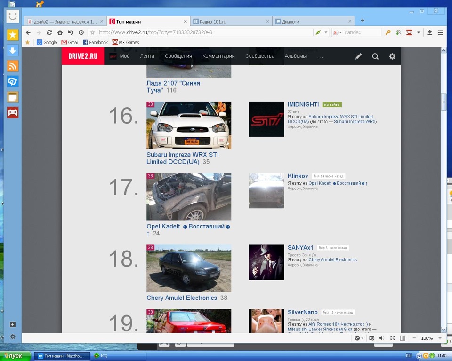The image size is (452, 361).
Task: Open Drive2 search magnifier icon
Action: coord(375,56)
